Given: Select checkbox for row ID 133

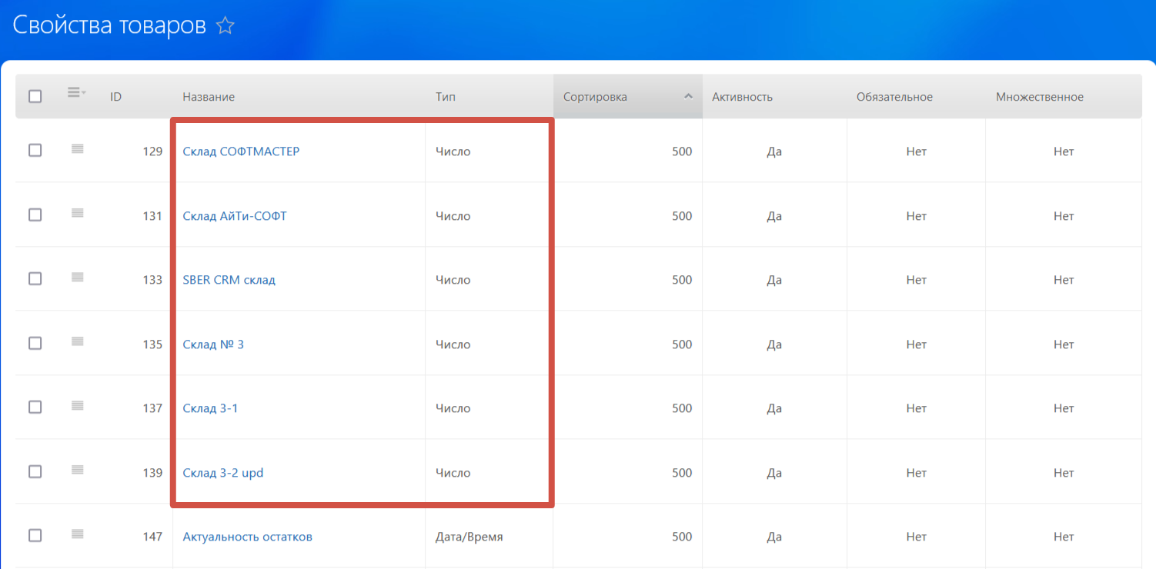Looking at the screenshot, I should (35, 279).
